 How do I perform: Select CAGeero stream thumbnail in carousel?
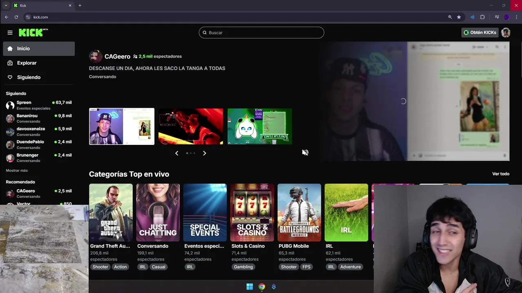tap(122, 126)
